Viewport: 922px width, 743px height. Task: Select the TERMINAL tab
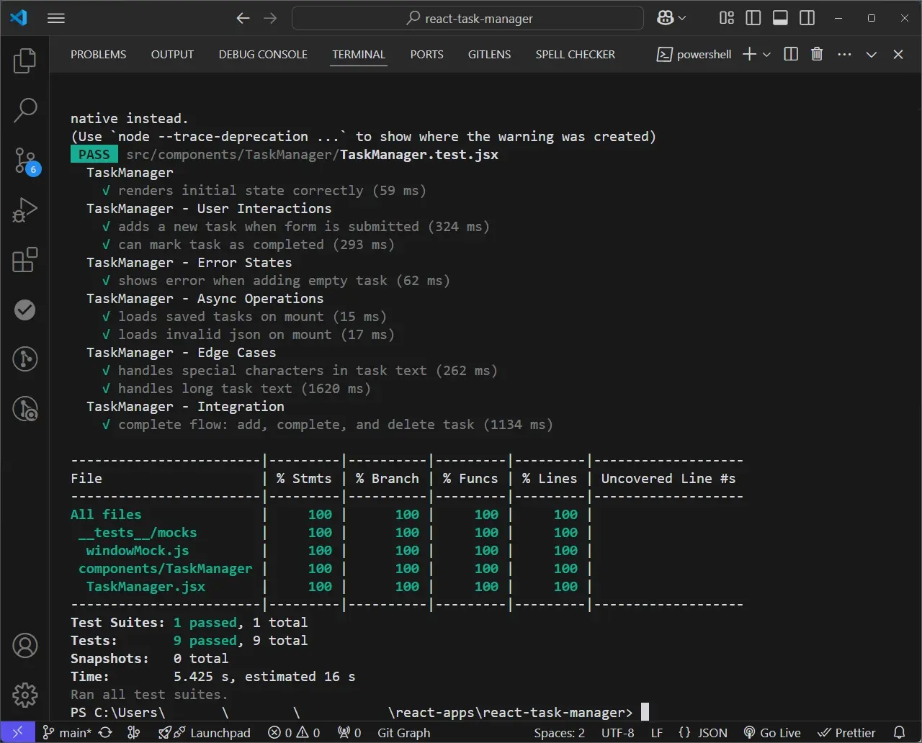[359, 55]
